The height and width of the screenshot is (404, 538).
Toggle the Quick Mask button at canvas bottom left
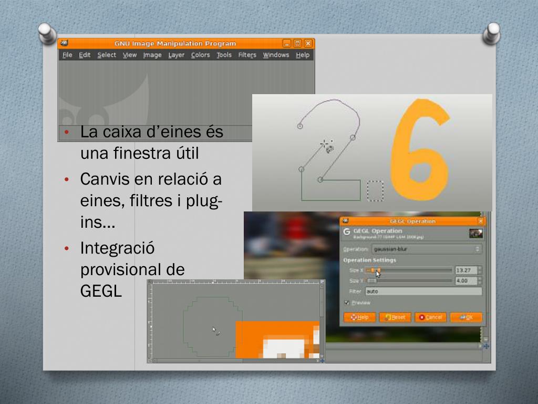[150, 361]
